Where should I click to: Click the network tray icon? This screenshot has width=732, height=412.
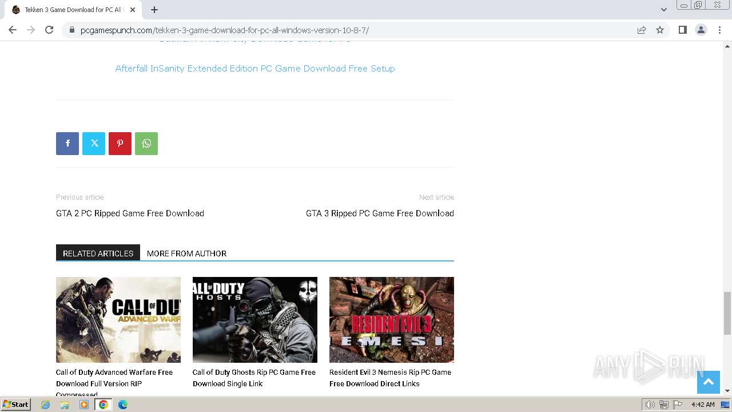click(664, 405)
